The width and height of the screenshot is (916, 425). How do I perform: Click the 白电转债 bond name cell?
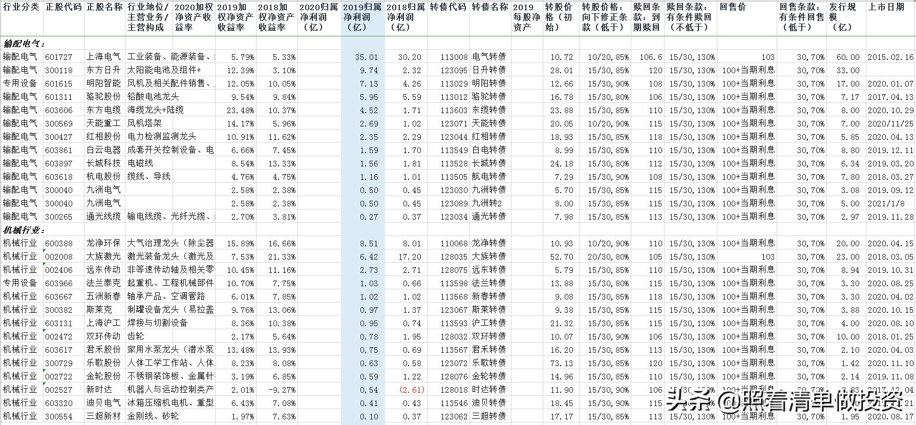click(489, 150)
